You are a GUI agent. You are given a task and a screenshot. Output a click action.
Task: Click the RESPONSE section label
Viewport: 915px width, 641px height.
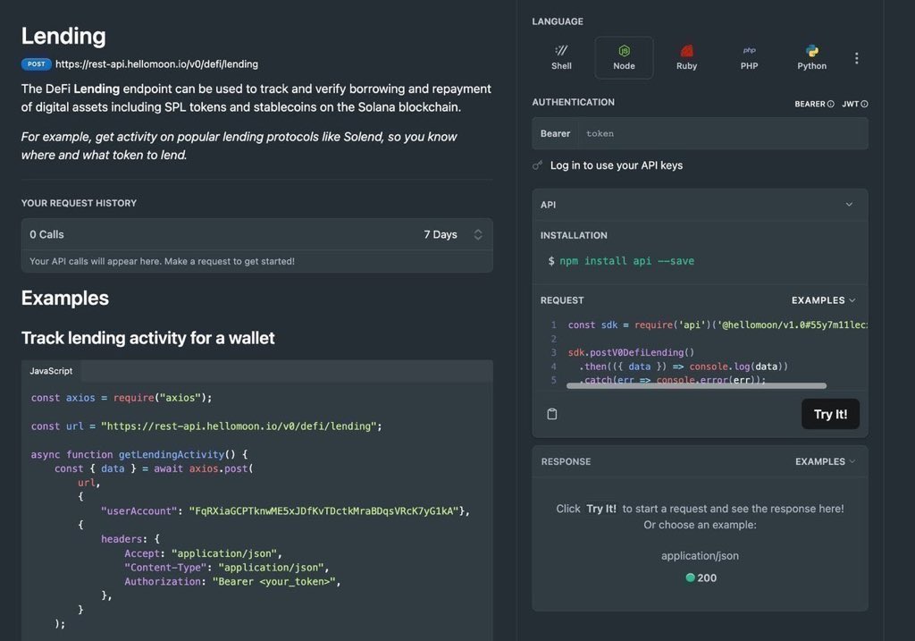[566, 461]
